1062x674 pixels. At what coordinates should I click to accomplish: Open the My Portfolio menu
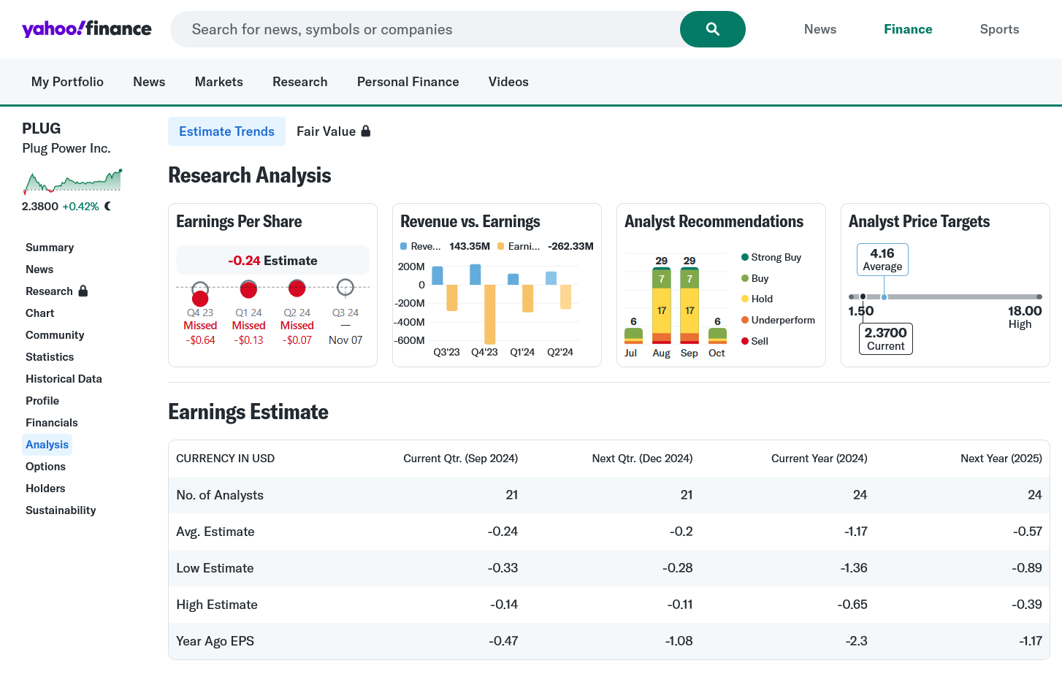point(67,82)
